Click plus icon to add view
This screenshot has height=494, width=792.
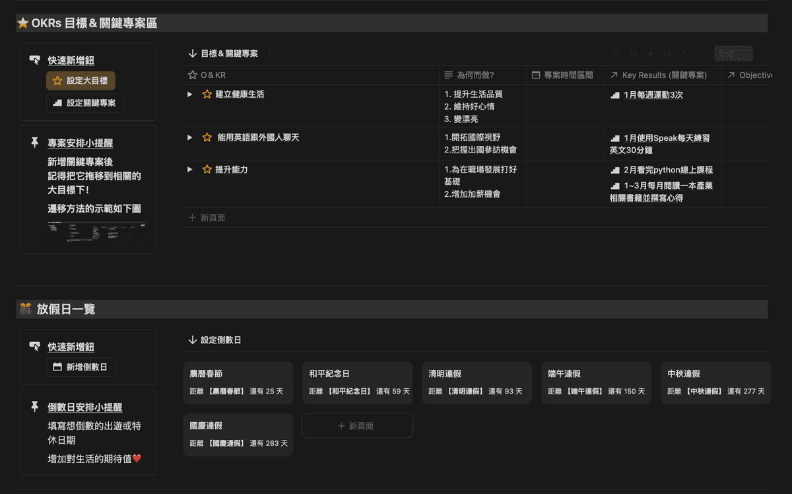tap(270, 53)
